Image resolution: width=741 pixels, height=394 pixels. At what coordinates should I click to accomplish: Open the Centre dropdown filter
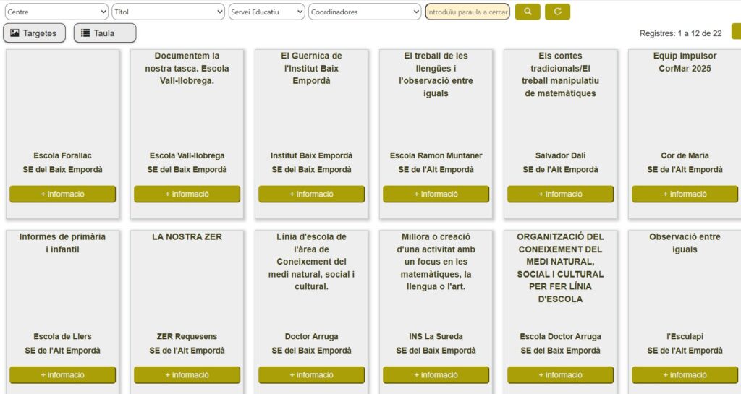click(x=56, y=12)
